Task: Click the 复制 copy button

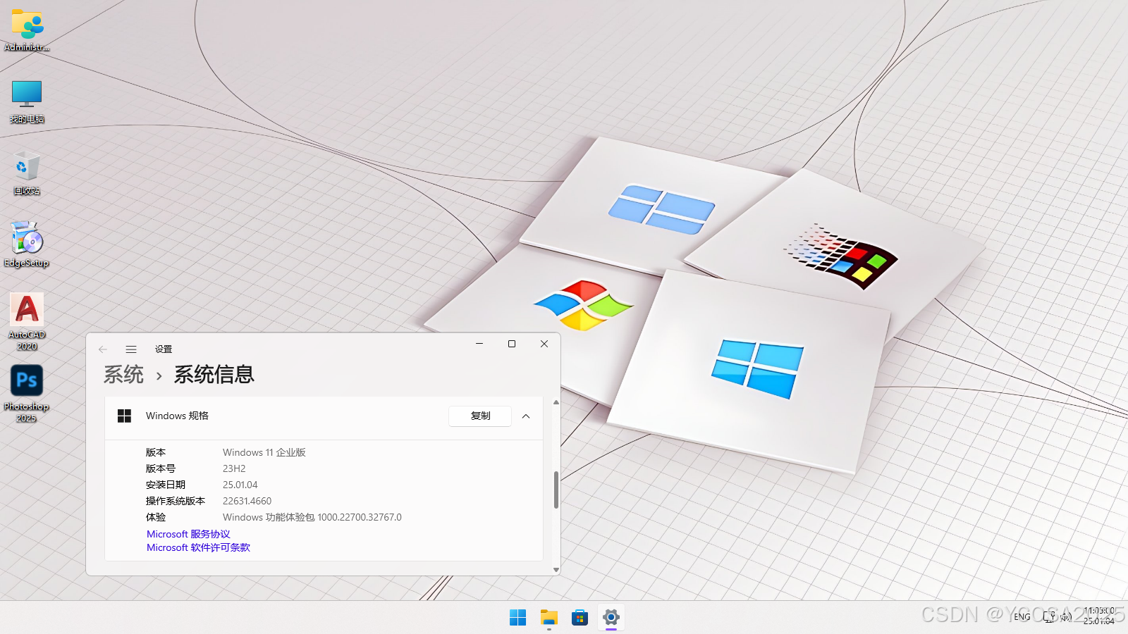Action: (x=480, y=416)
